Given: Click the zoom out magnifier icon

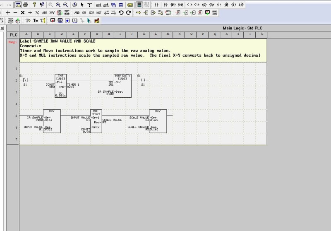Looking at the screenshot, I should tap(65, 5).
